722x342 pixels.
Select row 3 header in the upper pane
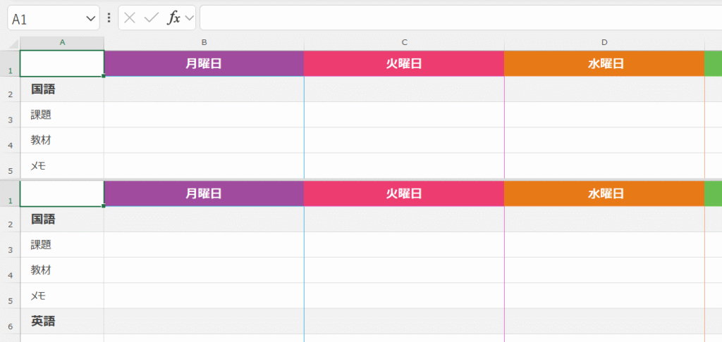[x=10, y=115]
